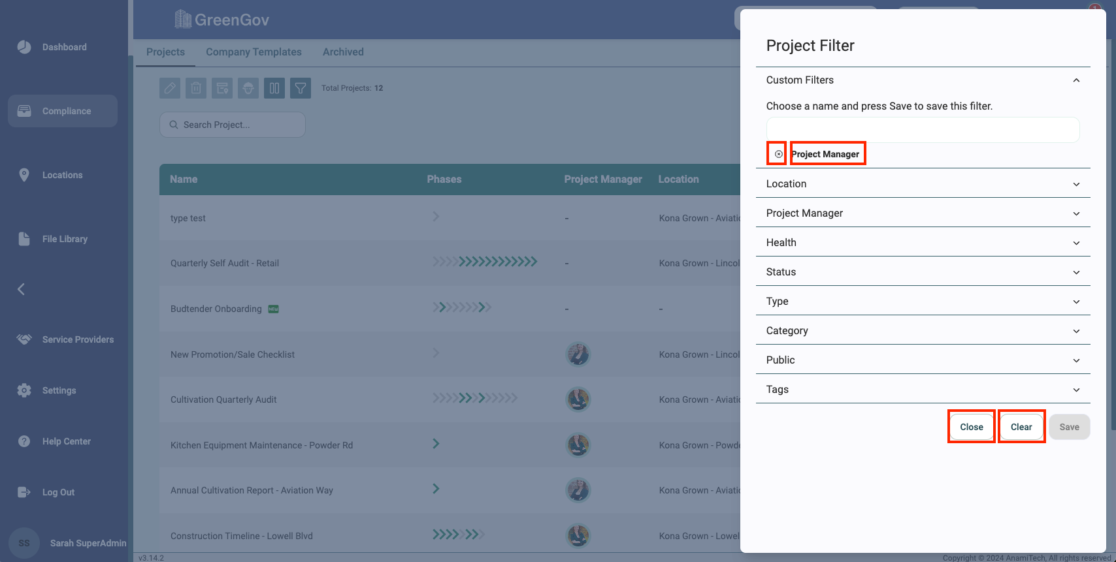Sort by the Project Manager column header
This screenshot has width=1116, height=562.
pyautogui.click(x=603, y=179)
